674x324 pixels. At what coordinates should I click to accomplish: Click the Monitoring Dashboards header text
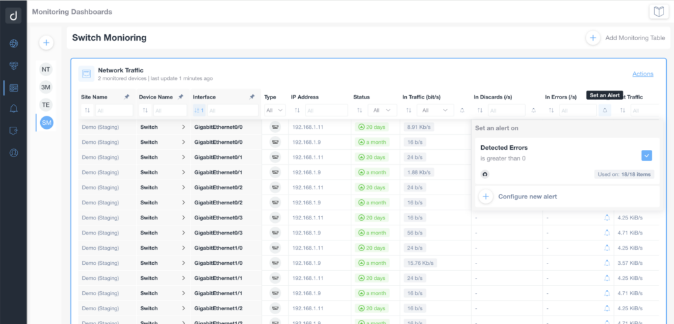(72, 12)
